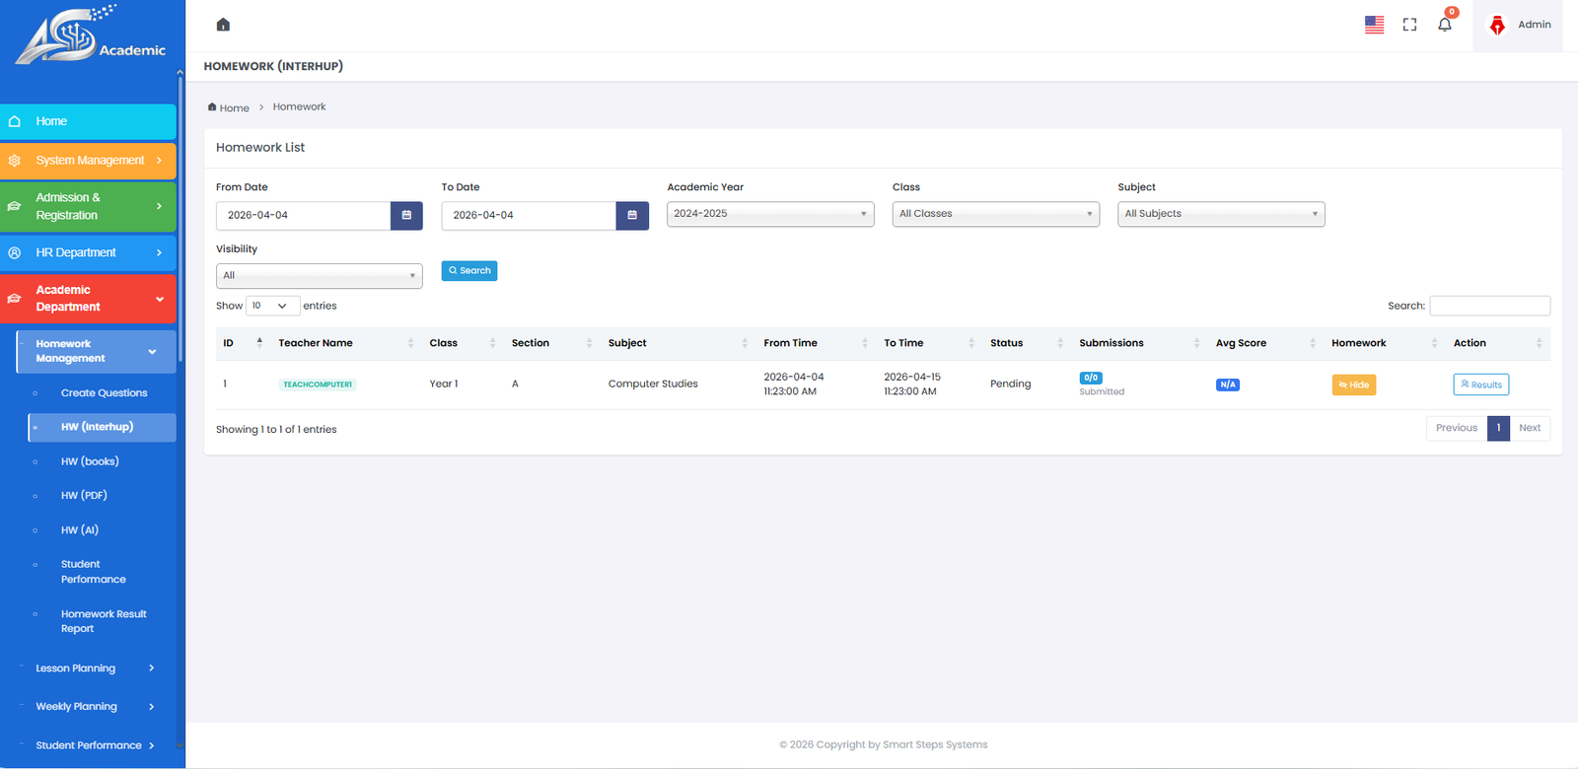The image size is (1578, 769).
Task: Toggle fullscreen mode icon
Action: click(x=1409, y=25)
